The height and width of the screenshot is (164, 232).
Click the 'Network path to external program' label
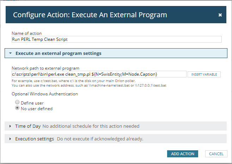coord(45,68)
